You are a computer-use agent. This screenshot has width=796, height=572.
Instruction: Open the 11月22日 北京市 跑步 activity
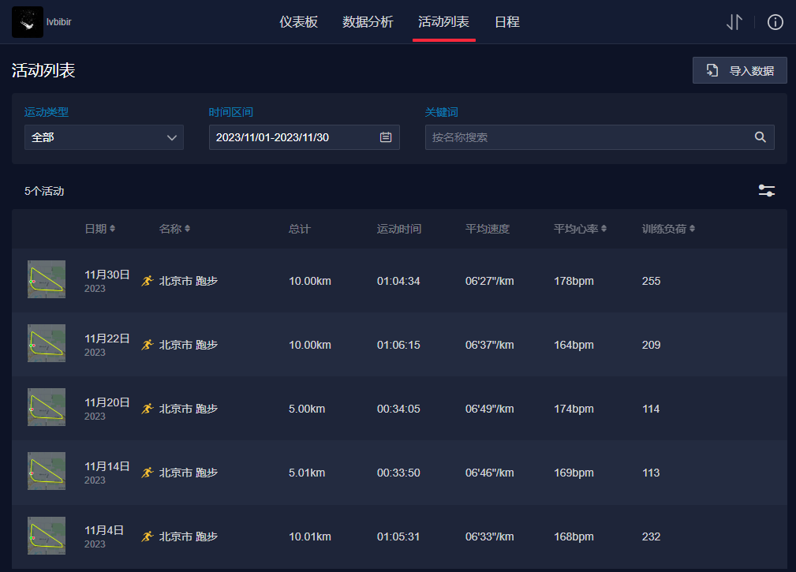click(189, 345)
